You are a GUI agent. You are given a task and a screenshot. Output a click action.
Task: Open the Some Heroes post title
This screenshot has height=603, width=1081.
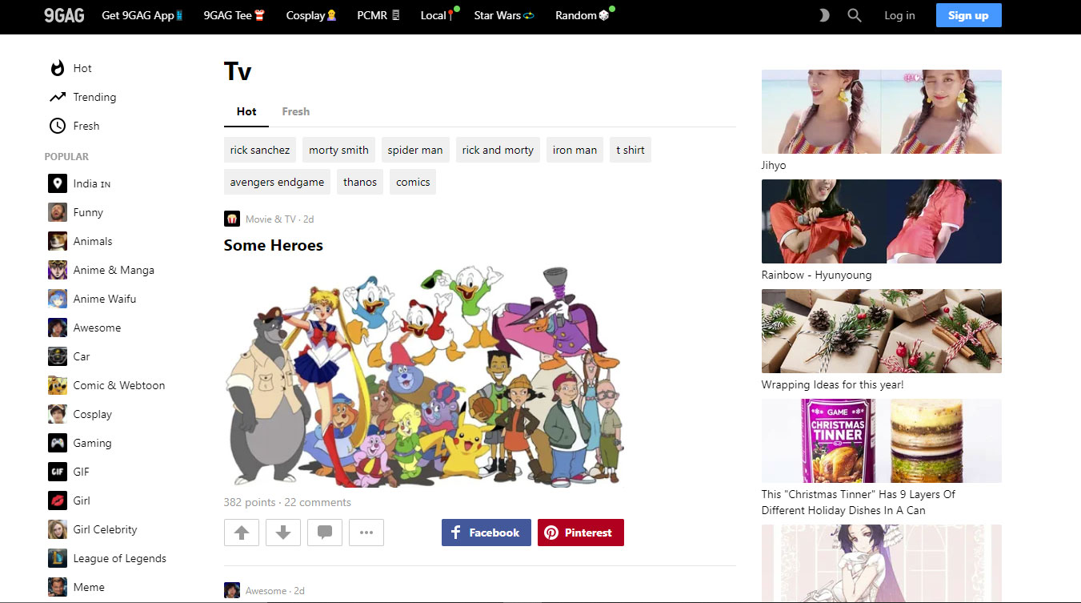coord(274,245)
